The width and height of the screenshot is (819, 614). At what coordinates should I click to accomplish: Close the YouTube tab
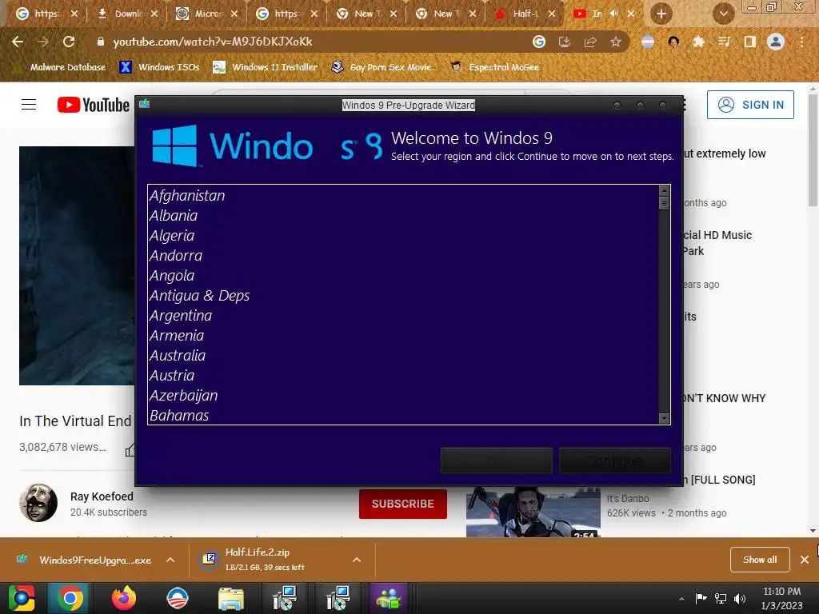[632, 14]
